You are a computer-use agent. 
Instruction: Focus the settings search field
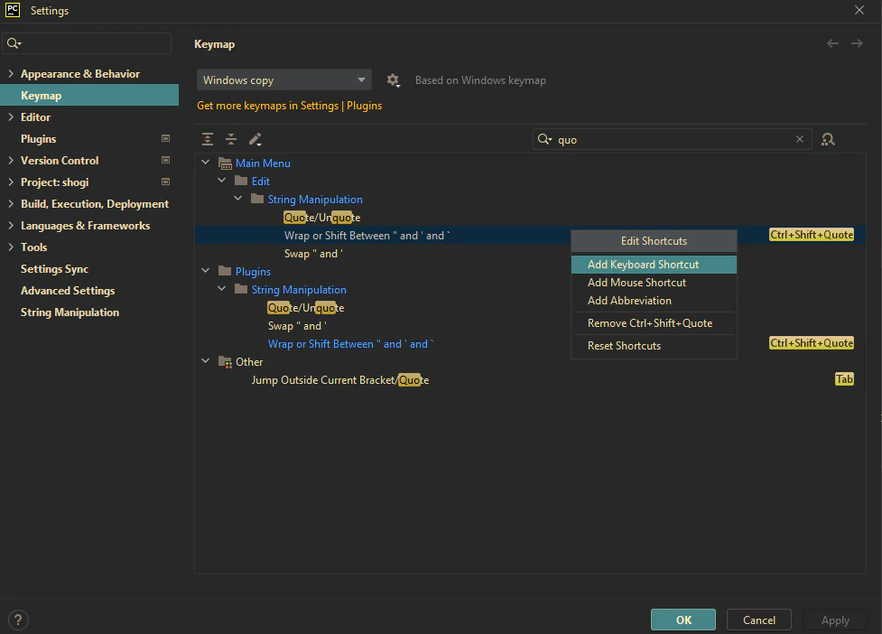point(87,43)
